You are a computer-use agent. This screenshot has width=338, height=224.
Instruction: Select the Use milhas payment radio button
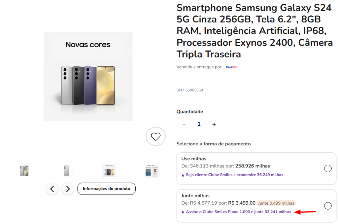coord(328,168)
